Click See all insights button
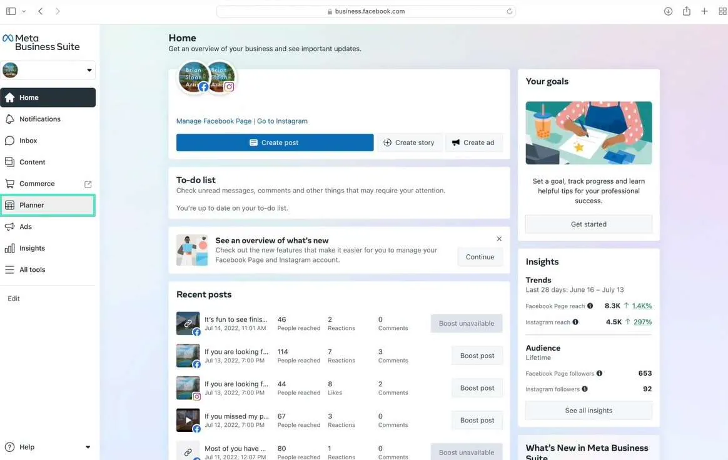The width and height of the screenshot is (728, 460). [589, 411]
